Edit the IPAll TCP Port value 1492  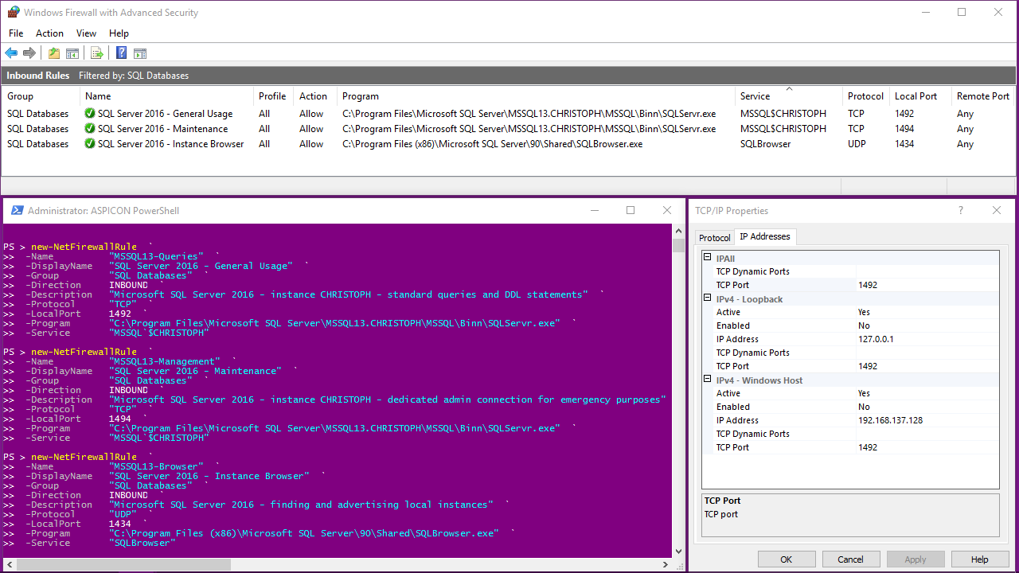pyautogui.click(x=927, y=285)
